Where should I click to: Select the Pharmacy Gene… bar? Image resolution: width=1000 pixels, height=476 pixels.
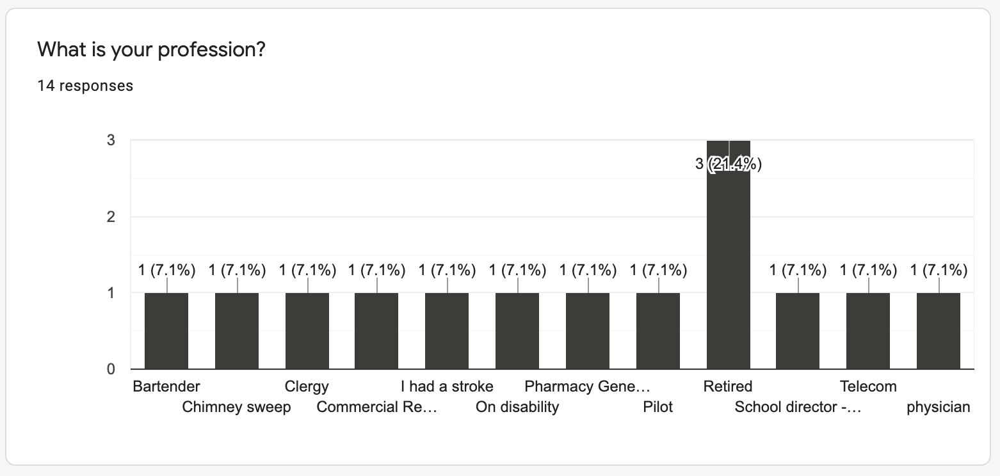588,331
